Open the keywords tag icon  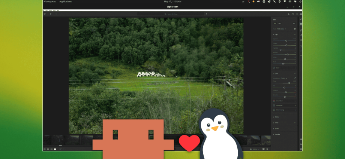[x=301, y=144]
